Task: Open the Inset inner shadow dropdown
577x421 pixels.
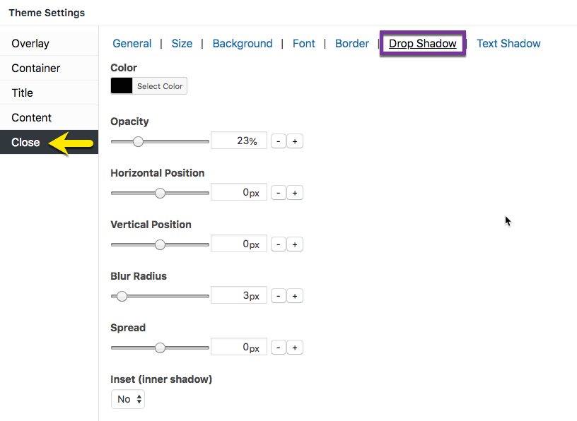Action: tap(128, 399)
